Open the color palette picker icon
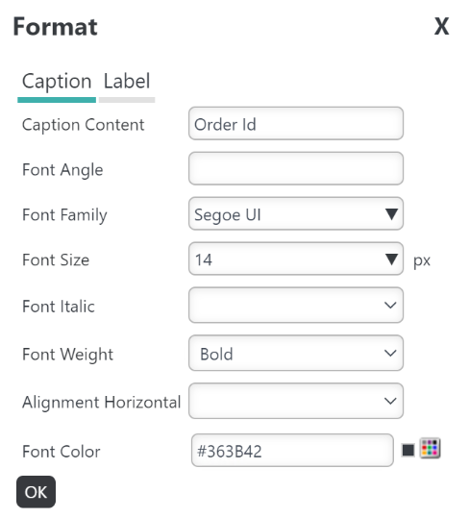This screenshot has width=469, height=518. tap(430, 448)
